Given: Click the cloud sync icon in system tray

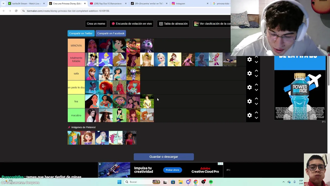Looking at the screenshot, I should 289,182.
